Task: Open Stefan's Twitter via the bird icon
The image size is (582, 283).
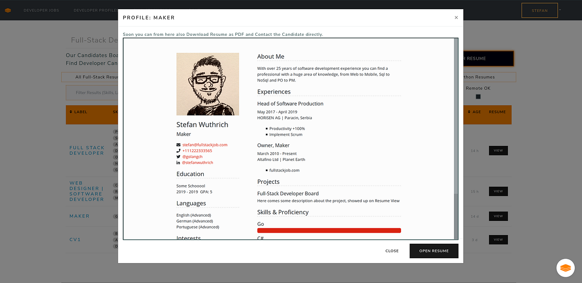Action: 178,156
